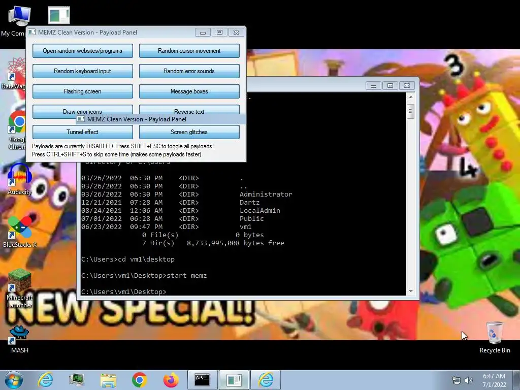This screenshot has width=520, height=390.
Task: Minimize the Command Prompt window
Action: point(373,86)
